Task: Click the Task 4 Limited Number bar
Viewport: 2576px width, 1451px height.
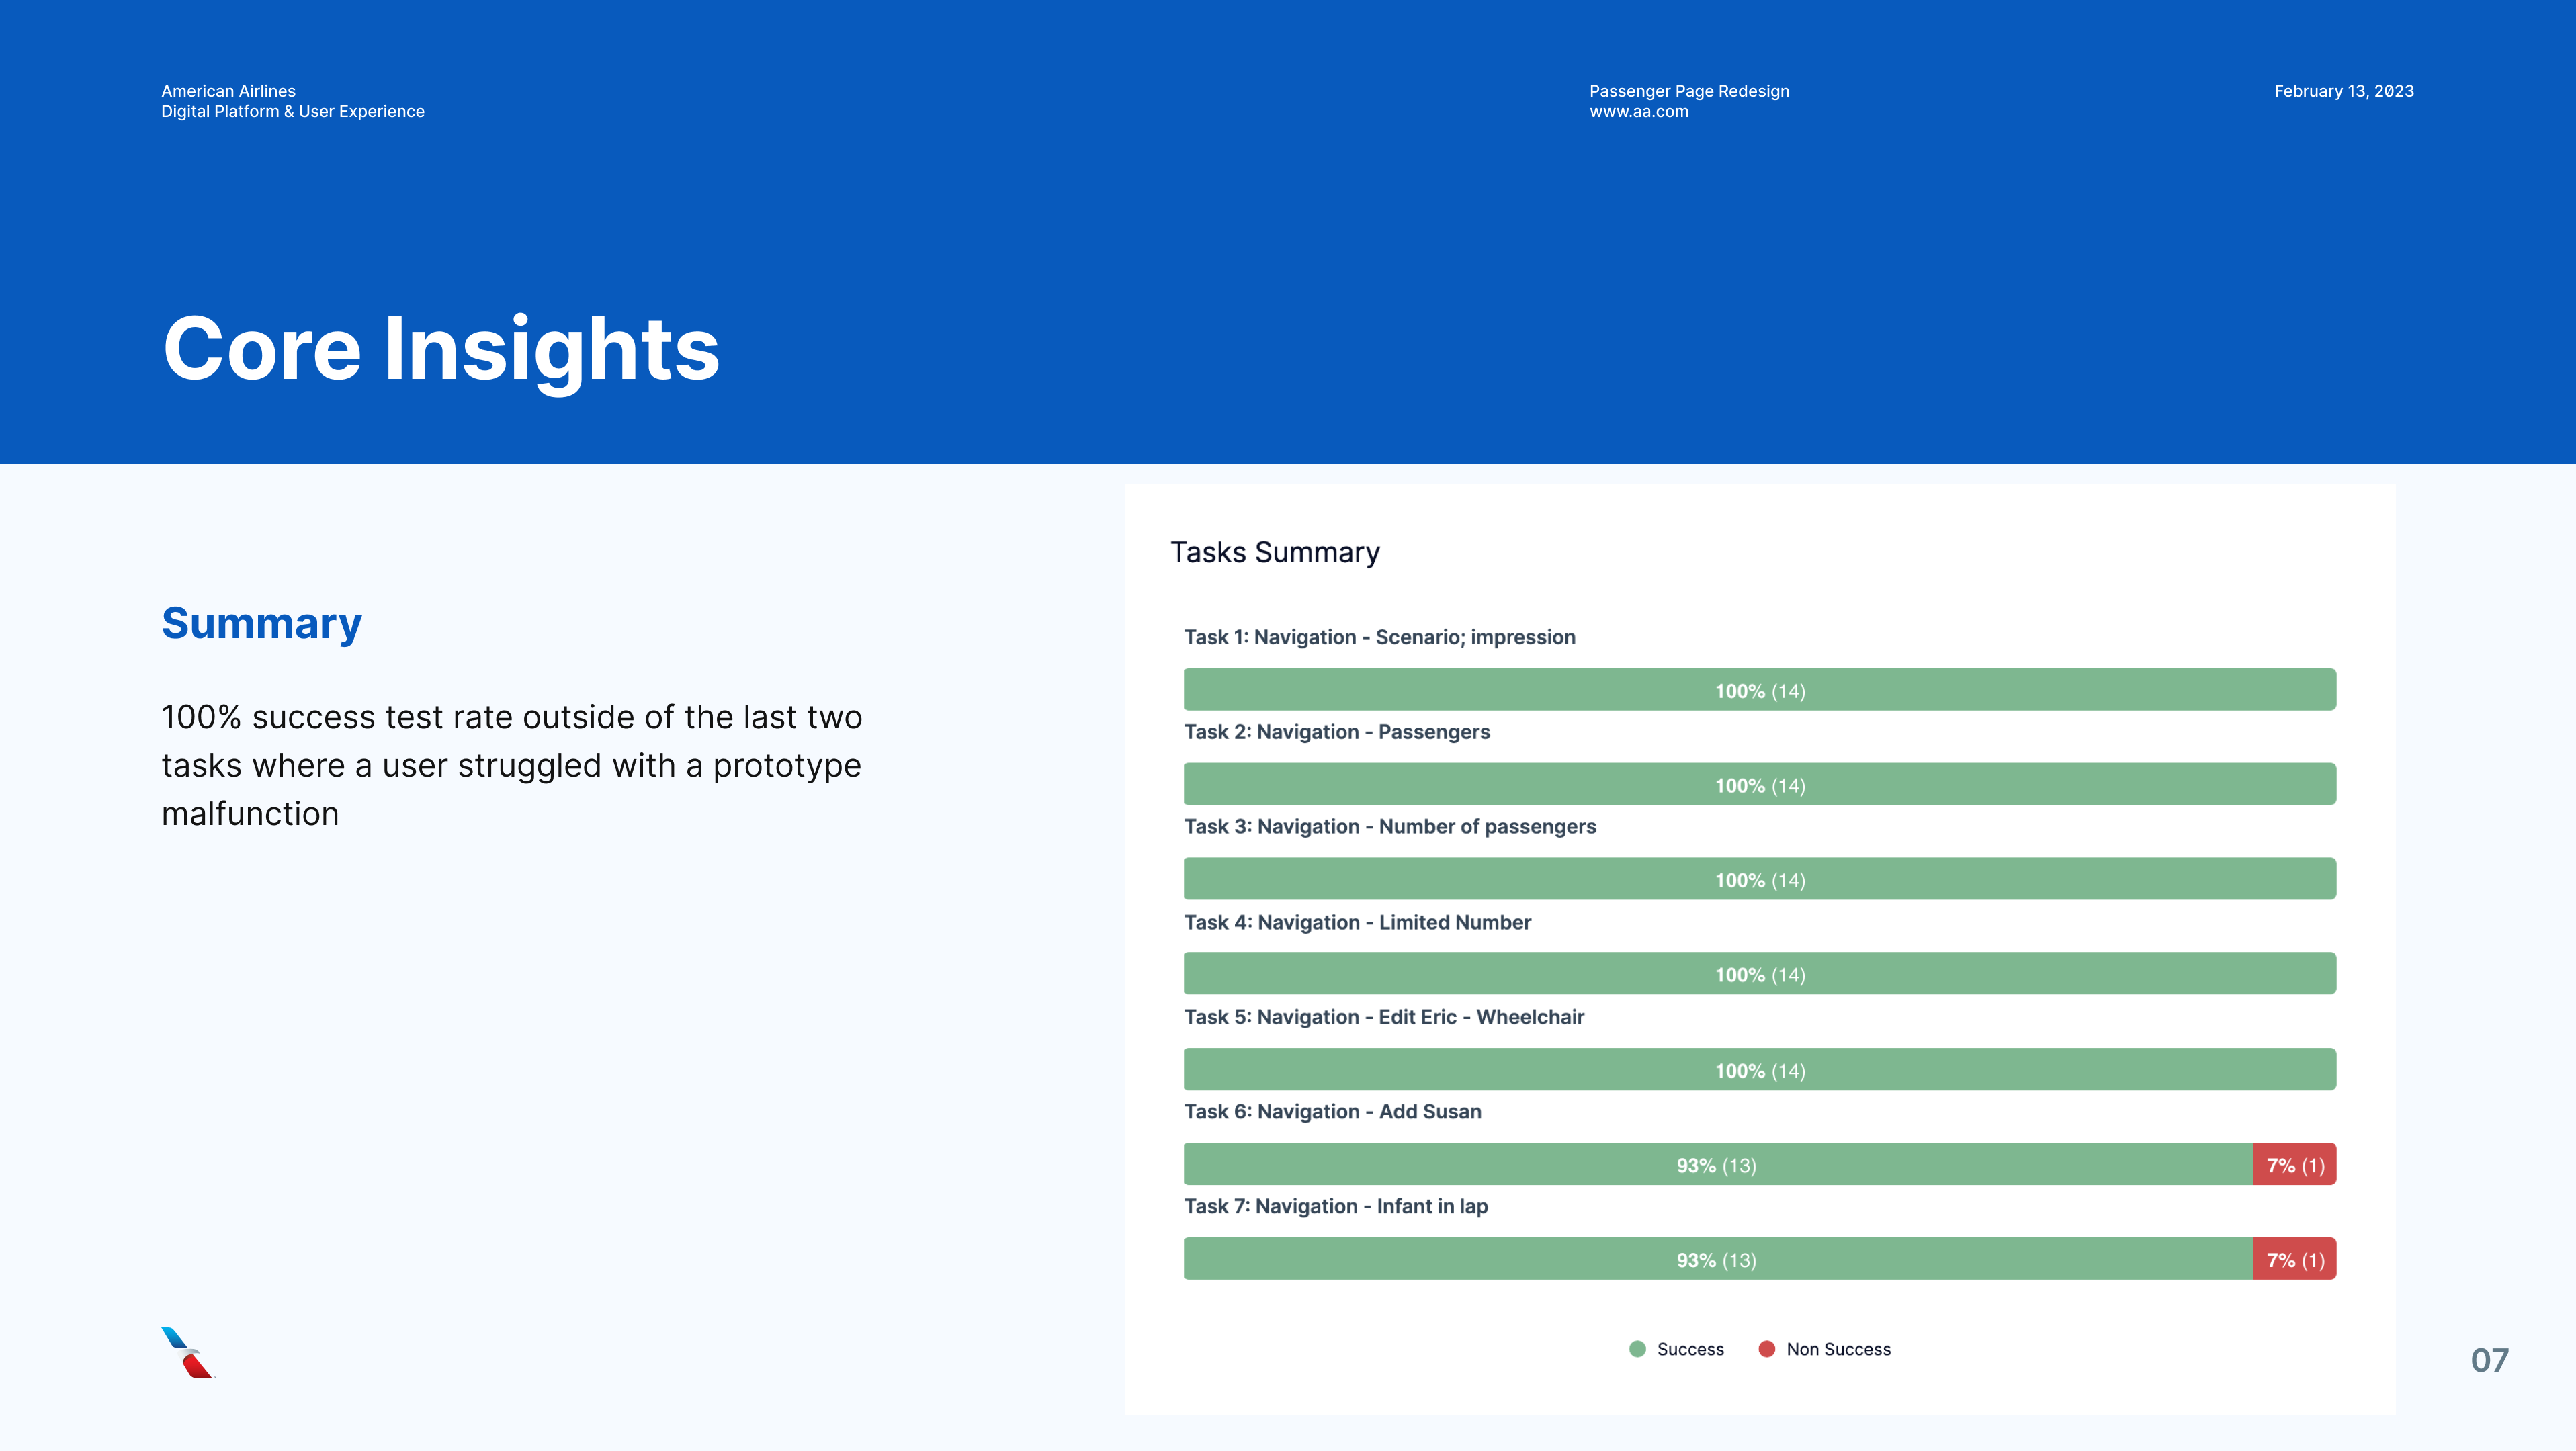Action: pos(1759,974)
